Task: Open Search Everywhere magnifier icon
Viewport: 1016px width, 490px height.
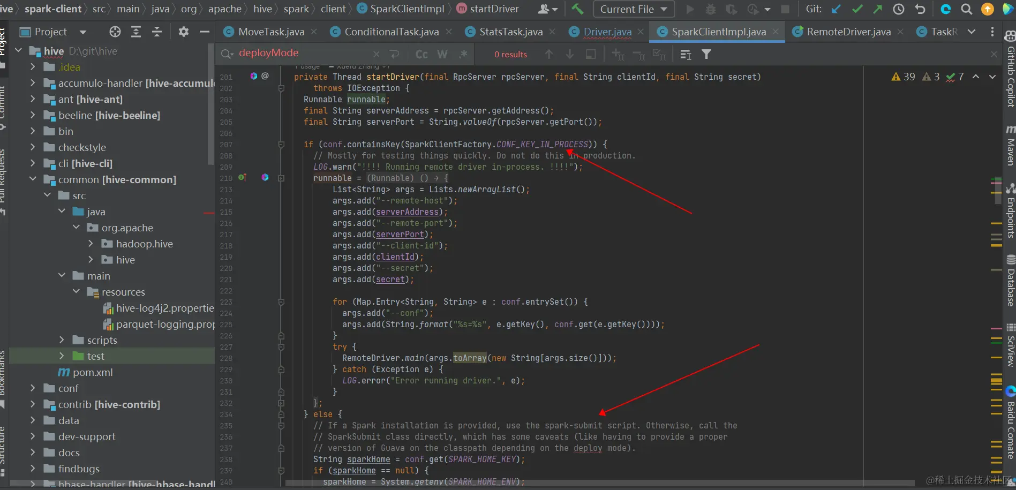Action: click(967, 9)
